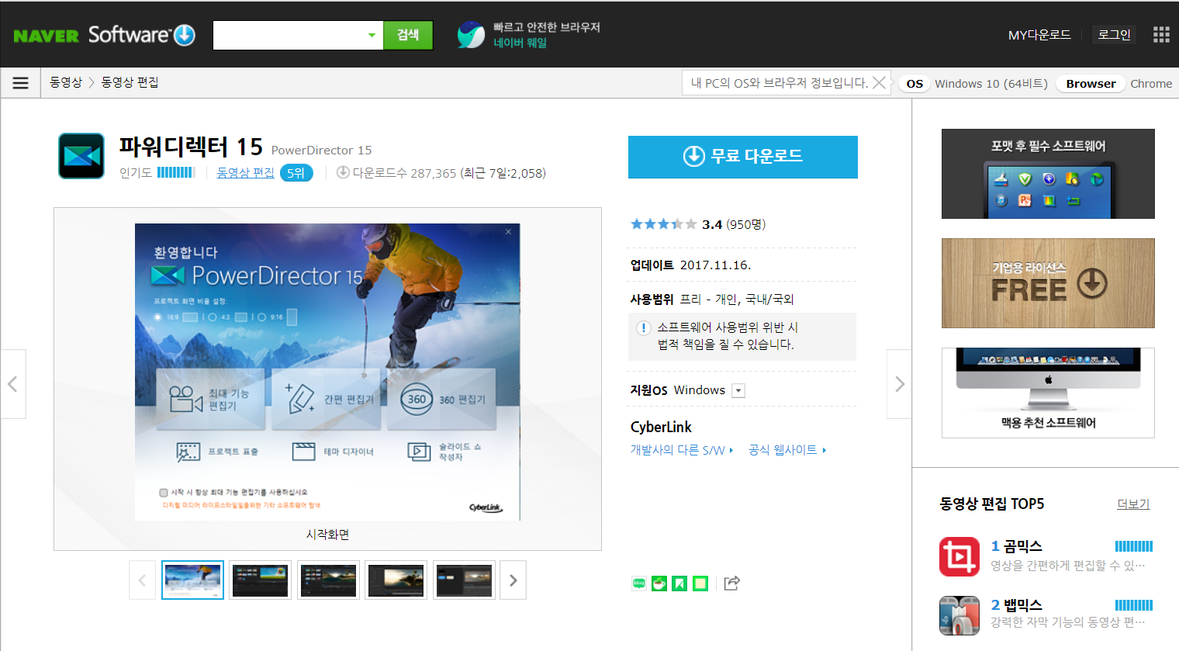This screenshot has height=651, width=1179.
Task: Click the 업데이트 2017.11.16. text
Action: (690, 265)
